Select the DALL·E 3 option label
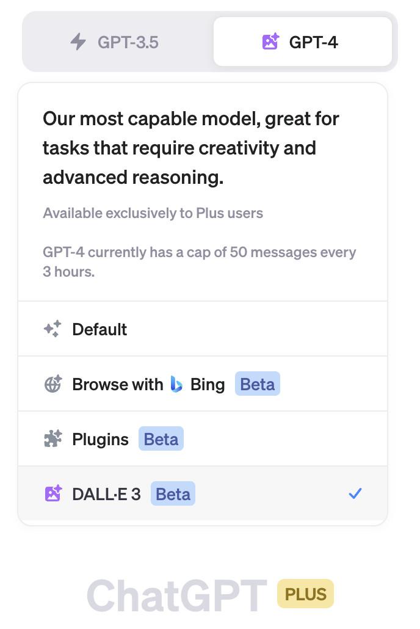420x629 pixels. (106, 494)
